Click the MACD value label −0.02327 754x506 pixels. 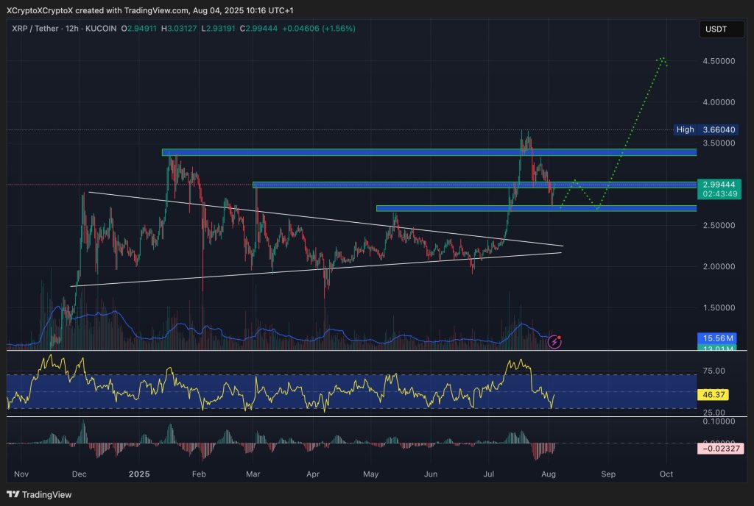[x=721, y=448]
